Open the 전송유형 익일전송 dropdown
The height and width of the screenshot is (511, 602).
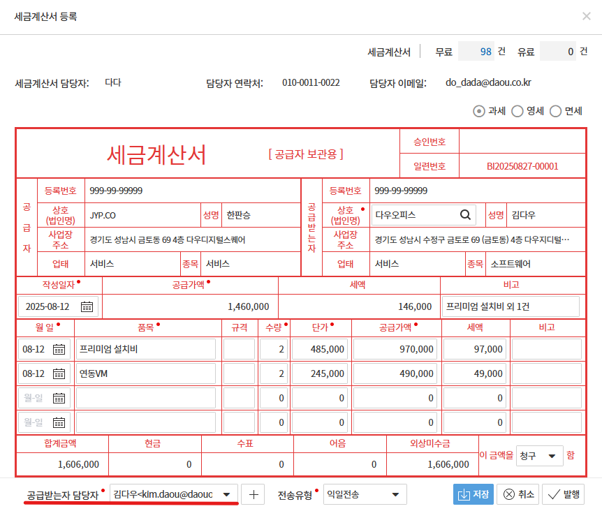[395, 494]
